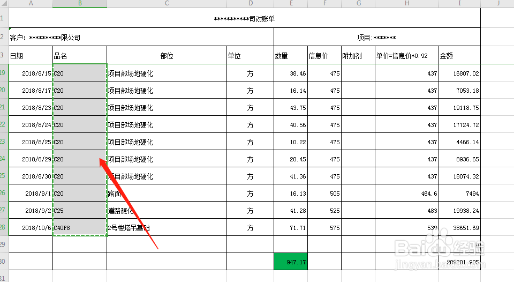This screenshot has height=282, width=514.
Task: Click row header 29
Action: [x=4, y=244]
